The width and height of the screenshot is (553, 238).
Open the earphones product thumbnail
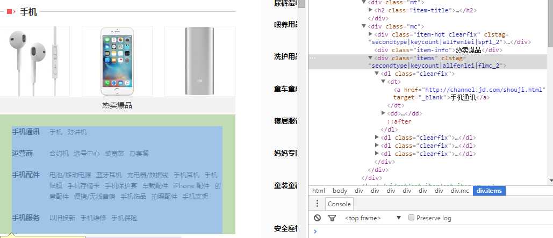click(34, 61)
